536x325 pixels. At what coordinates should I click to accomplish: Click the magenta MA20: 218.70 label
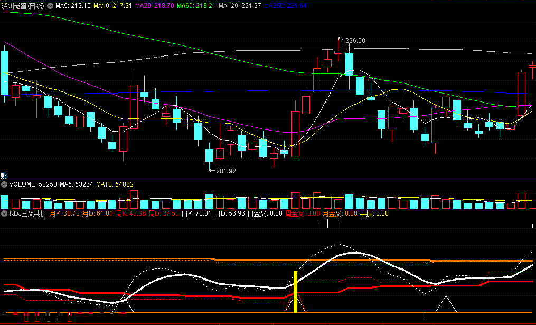(155, 6)
